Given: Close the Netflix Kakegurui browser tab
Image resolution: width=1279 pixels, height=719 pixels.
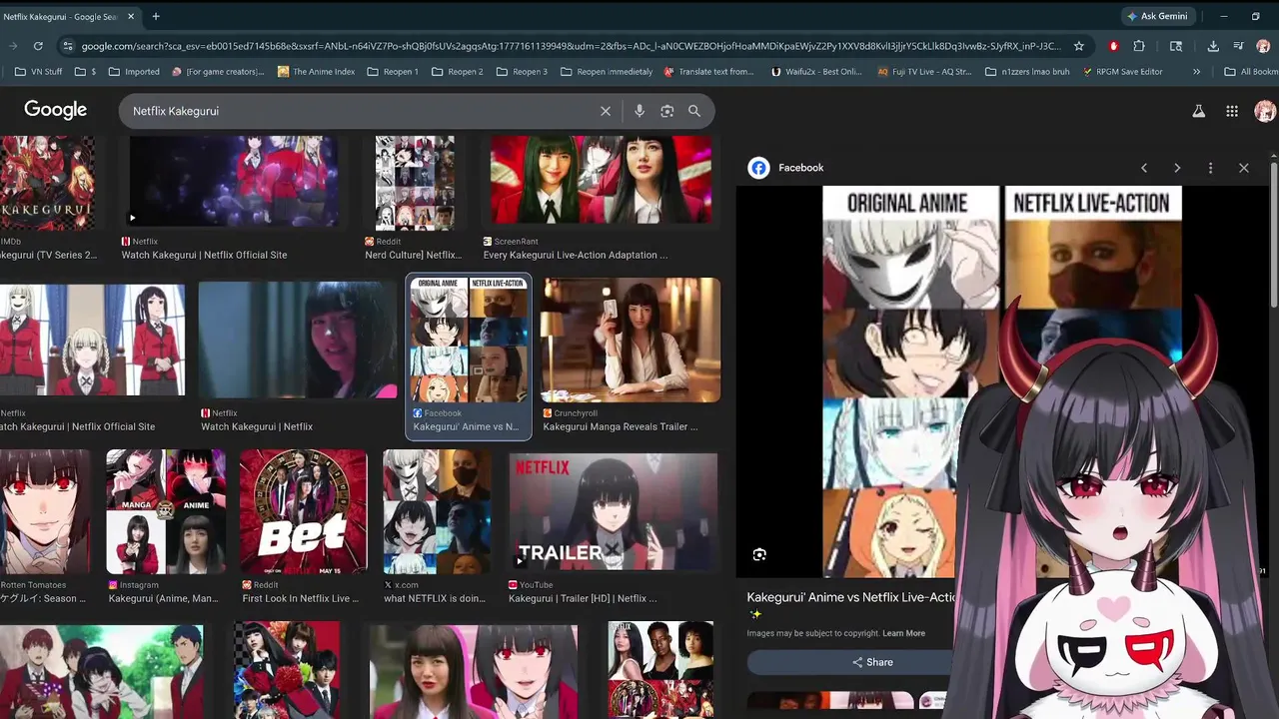Looking at the screenshot, I should [131, 16].
